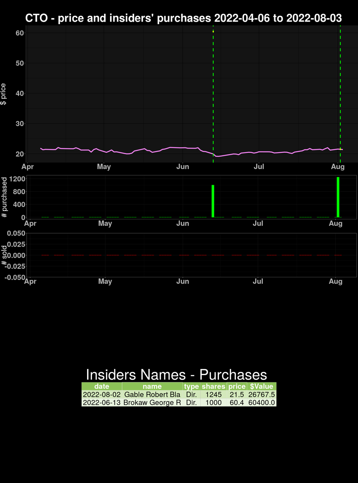Click the 'price' column header
The image size is (358, 483).
click(x=237, y=386)
